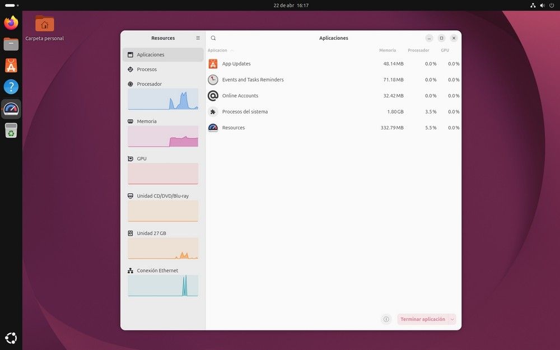The width and height of the screenshot is (560, 350).
Task: Click the Events and Tasks Reminders clock icon
Action: coord(213,80)
